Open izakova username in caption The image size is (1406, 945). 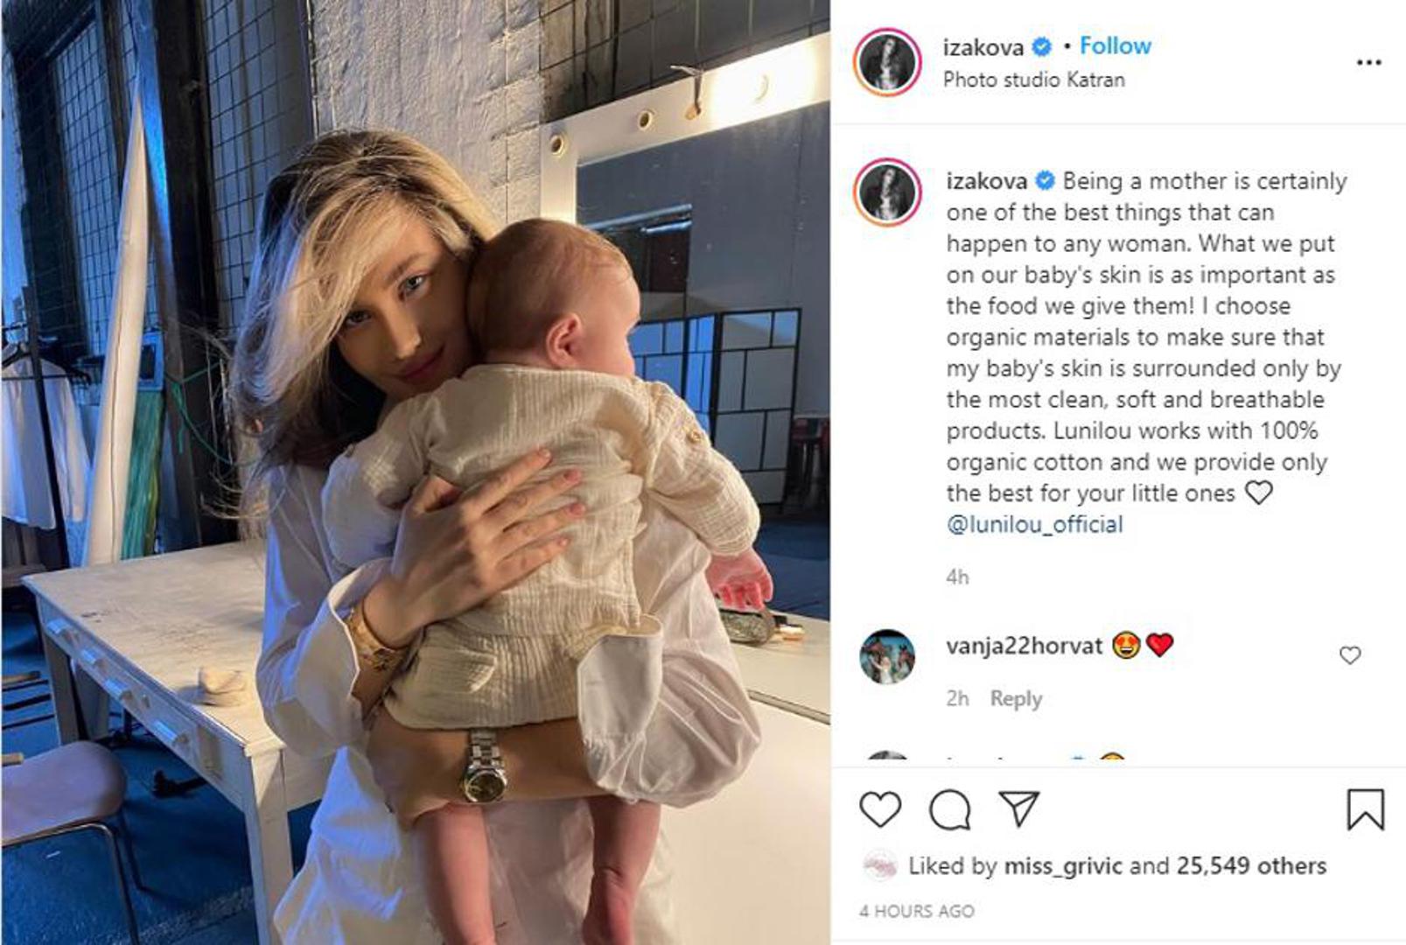[986, 181]
